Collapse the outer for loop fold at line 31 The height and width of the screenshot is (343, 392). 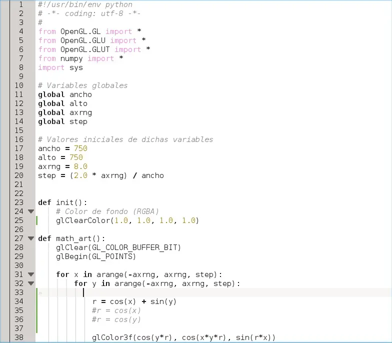click(x=31, y=274)
